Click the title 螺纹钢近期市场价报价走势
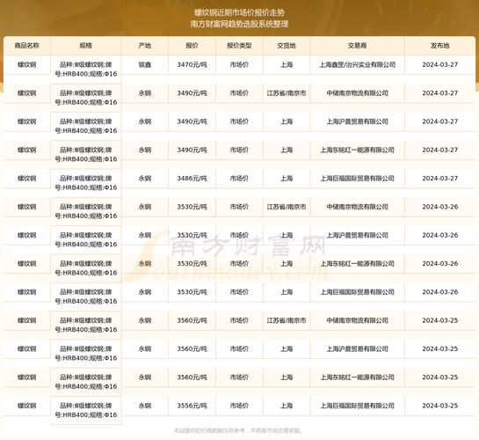The image size is (479, 440). pyautogui.click(x=239, y=12)
